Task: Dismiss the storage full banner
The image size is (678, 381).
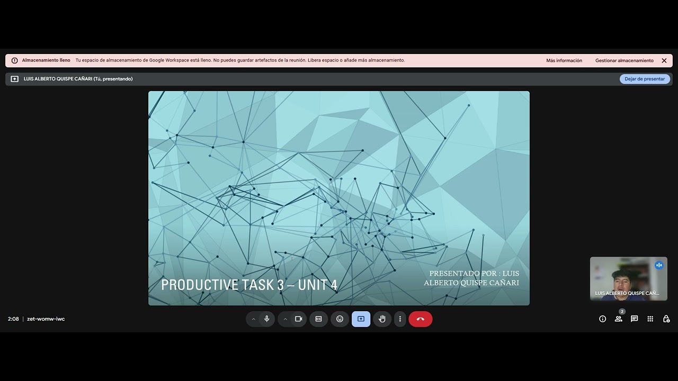Action: coord(664,60)
